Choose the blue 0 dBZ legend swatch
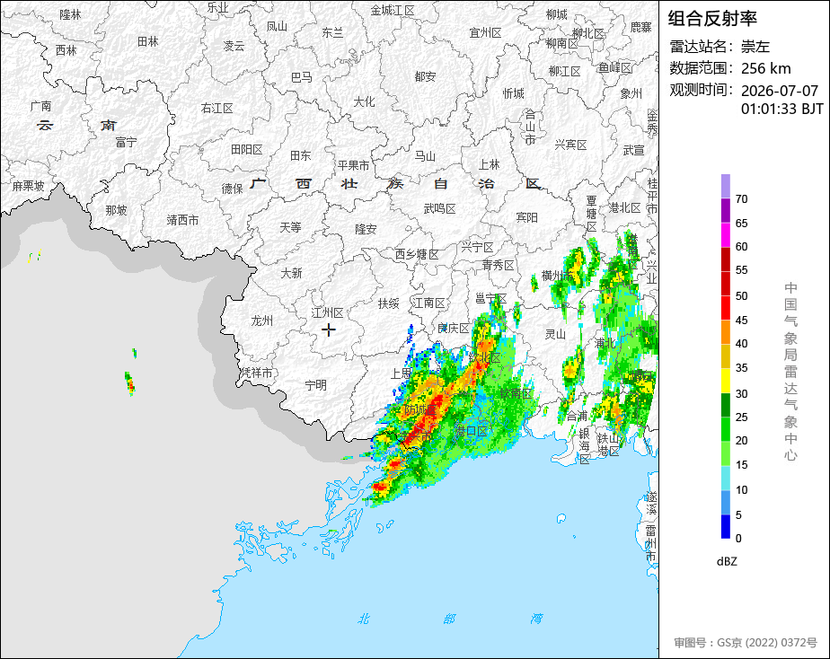The image size is (830, 659). (726, 526)
